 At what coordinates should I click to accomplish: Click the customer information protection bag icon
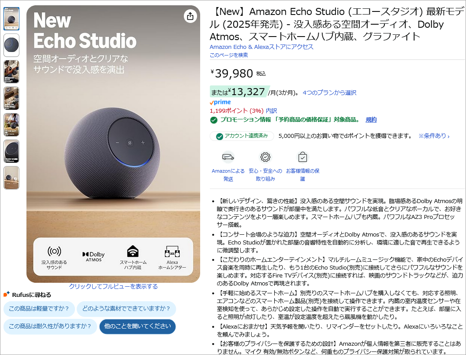tap(302, 157)
